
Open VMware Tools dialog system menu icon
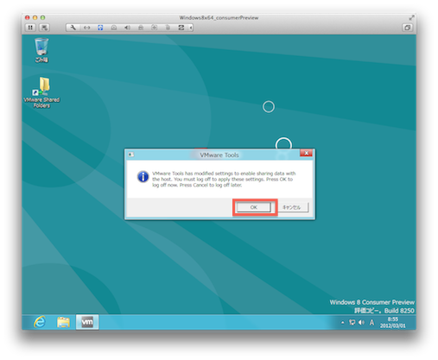point(131,155)
